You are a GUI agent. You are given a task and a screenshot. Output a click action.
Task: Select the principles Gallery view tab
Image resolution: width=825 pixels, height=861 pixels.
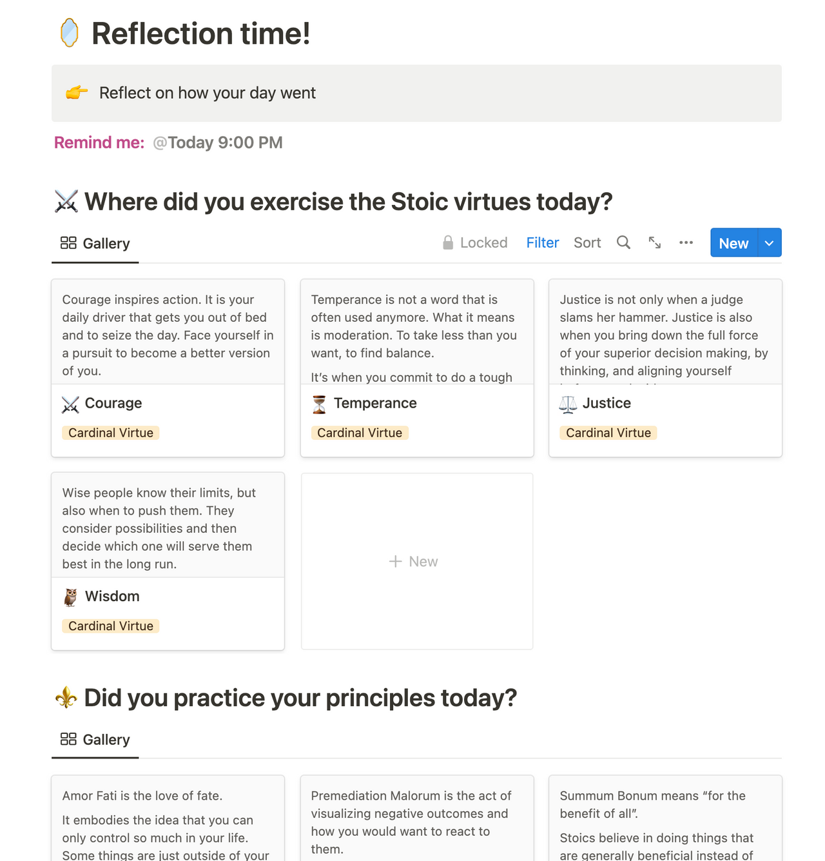pos(95,740)
